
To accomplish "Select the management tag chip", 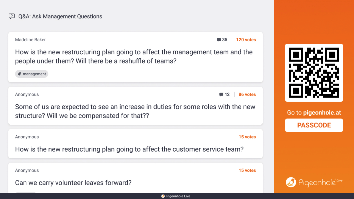I will tap(32, 74).
